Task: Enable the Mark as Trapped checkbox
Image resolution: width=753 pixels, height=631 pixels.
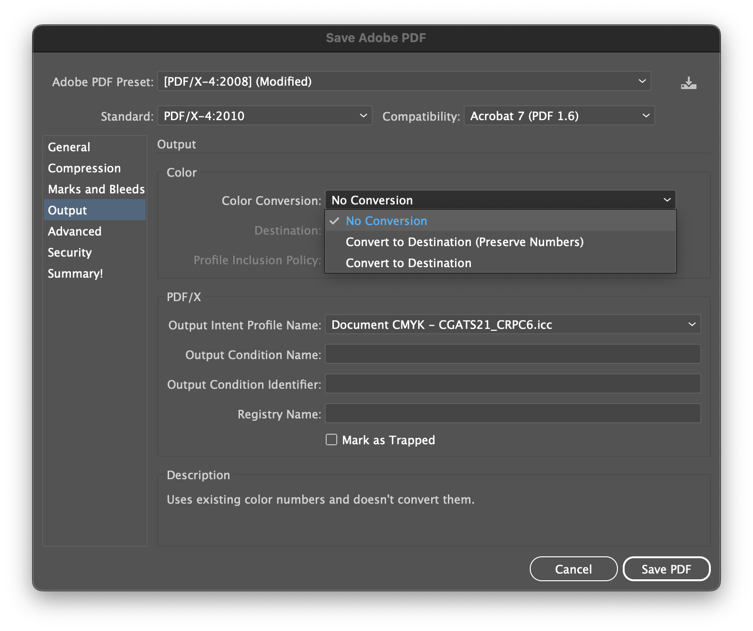Action: coord(331,439)
